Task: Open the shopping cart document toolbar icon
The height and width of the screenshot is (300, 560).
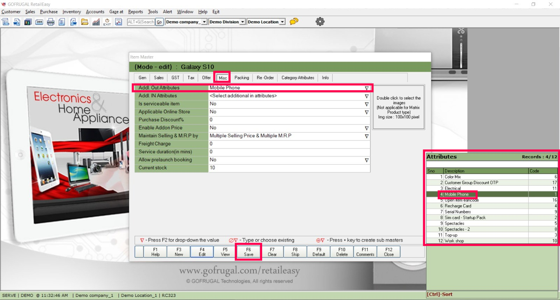Action: pos(17,22)
